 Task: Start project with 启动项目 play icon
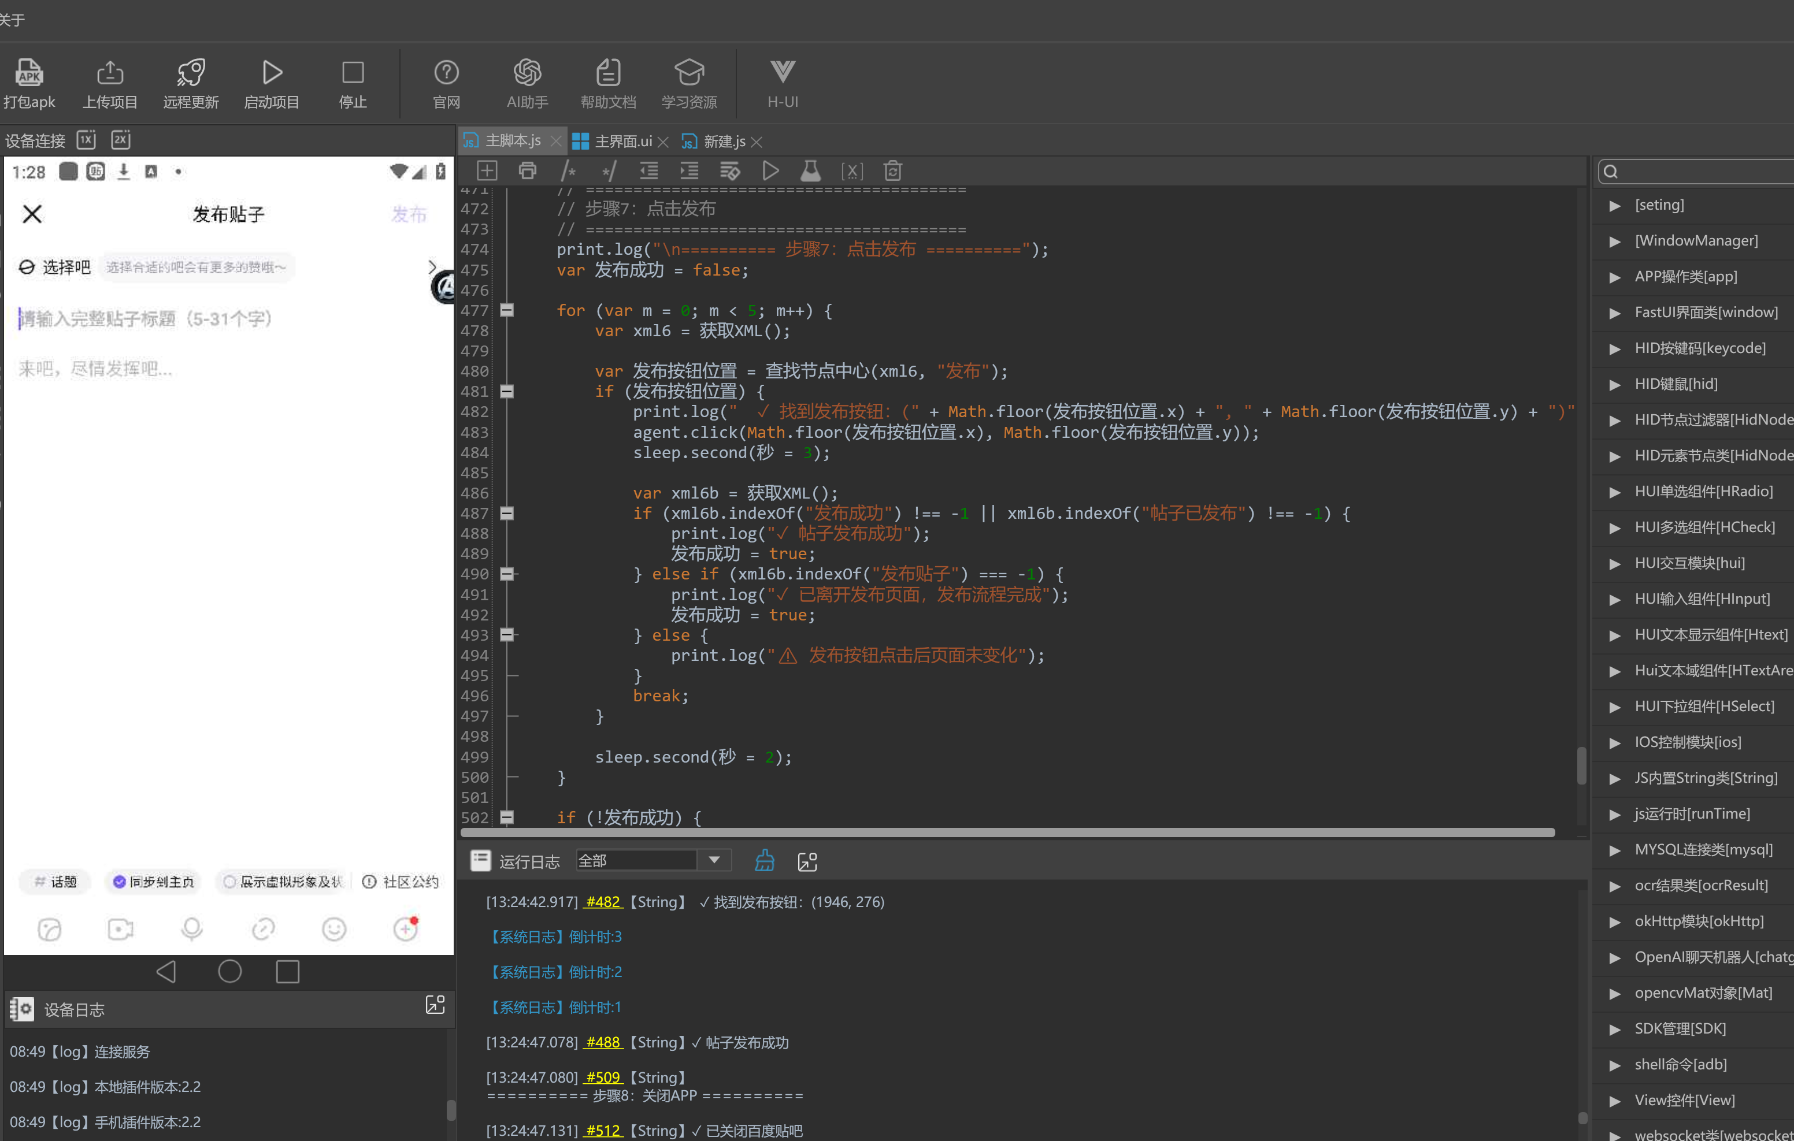[272, 72]
